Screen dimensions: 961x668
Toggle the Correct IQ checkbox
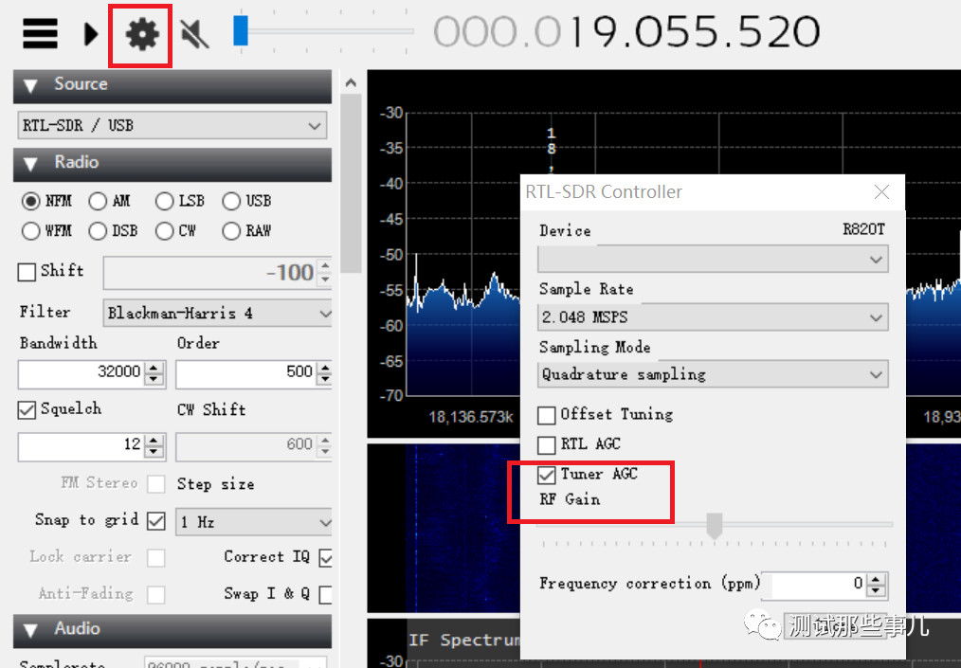pos(326,558)
